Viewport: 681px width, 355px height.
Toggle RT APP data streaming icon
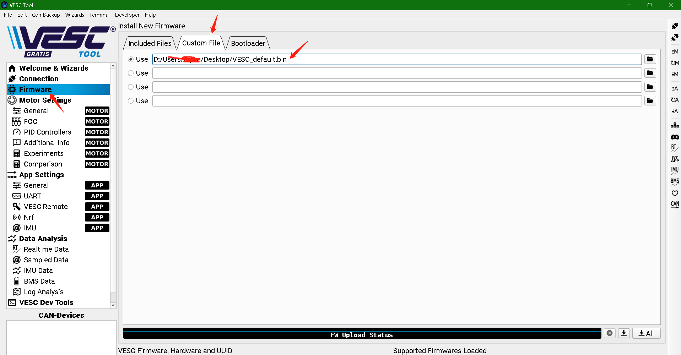click(x=675, y=159)
